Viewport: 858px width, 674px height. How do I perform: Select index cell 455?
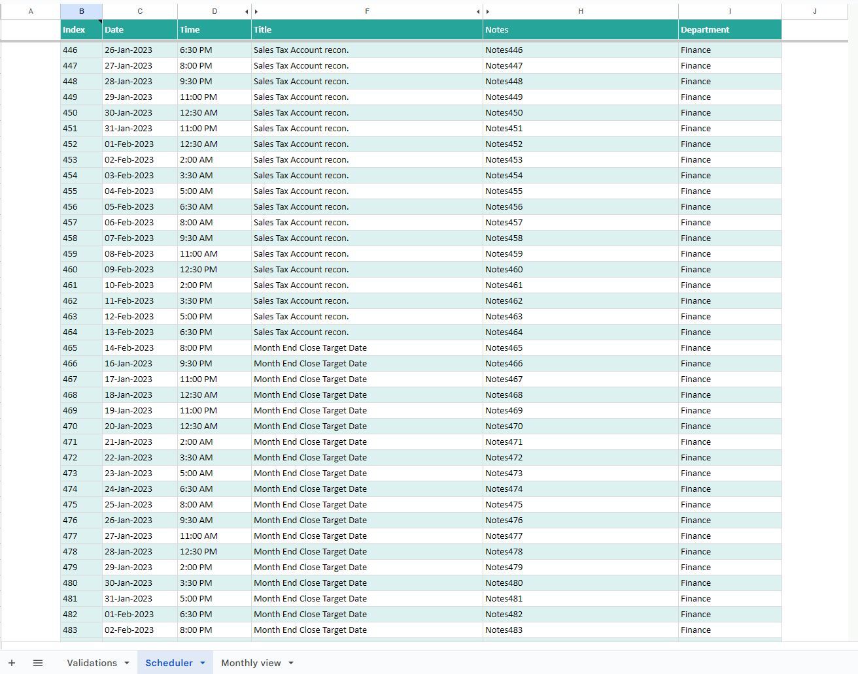pyautogui.click(x=81, y=191)
